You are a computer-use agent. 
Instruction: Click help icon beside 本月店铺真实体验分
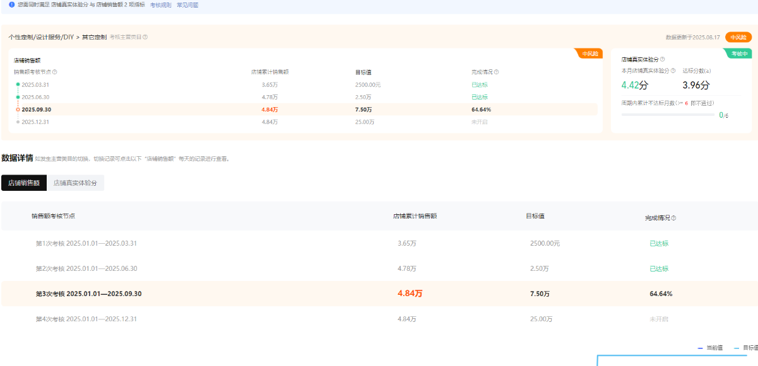click(x=673, y=71)
